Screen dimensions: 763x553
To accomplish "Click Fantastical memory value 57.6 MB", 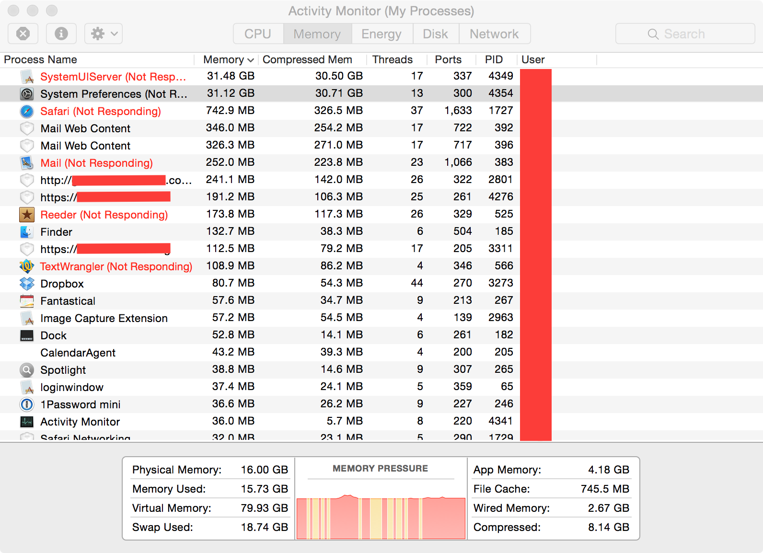I will [x=233, y=300].
